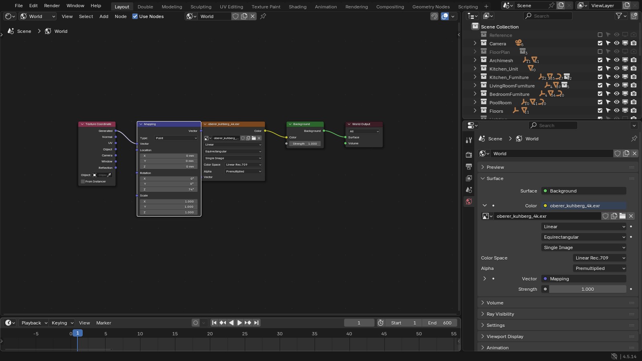Image resolution: width=642 pixels, height=361 pixels.
Task: Click Vector Mapping link button in properties
Action: 584,279
